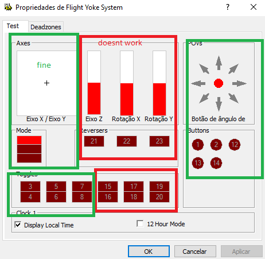Enable 12 Hour Mode checkbox
The height and width of the screenshot is (259, 265).
140,223
